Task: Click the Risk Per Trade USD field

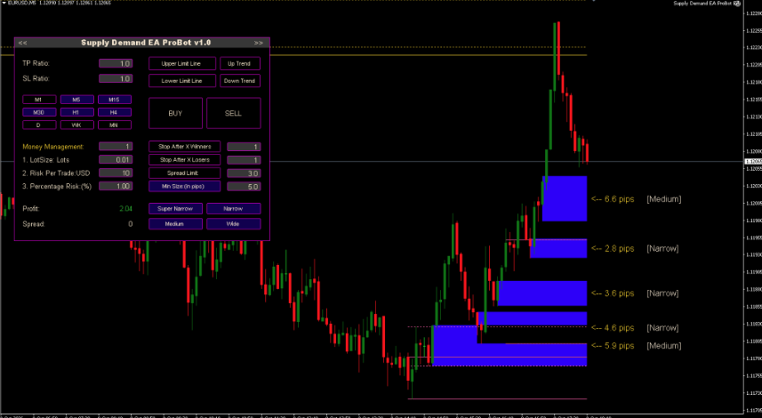Action: 116,173
